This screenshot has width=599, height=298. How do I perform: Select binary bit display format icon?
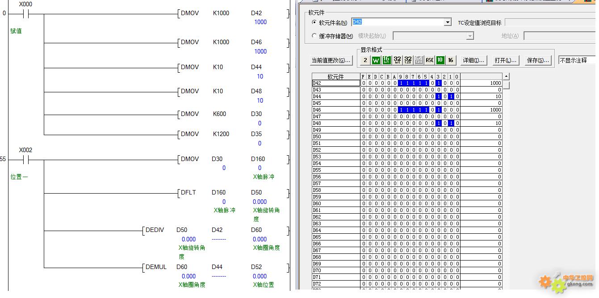[365, 60]
